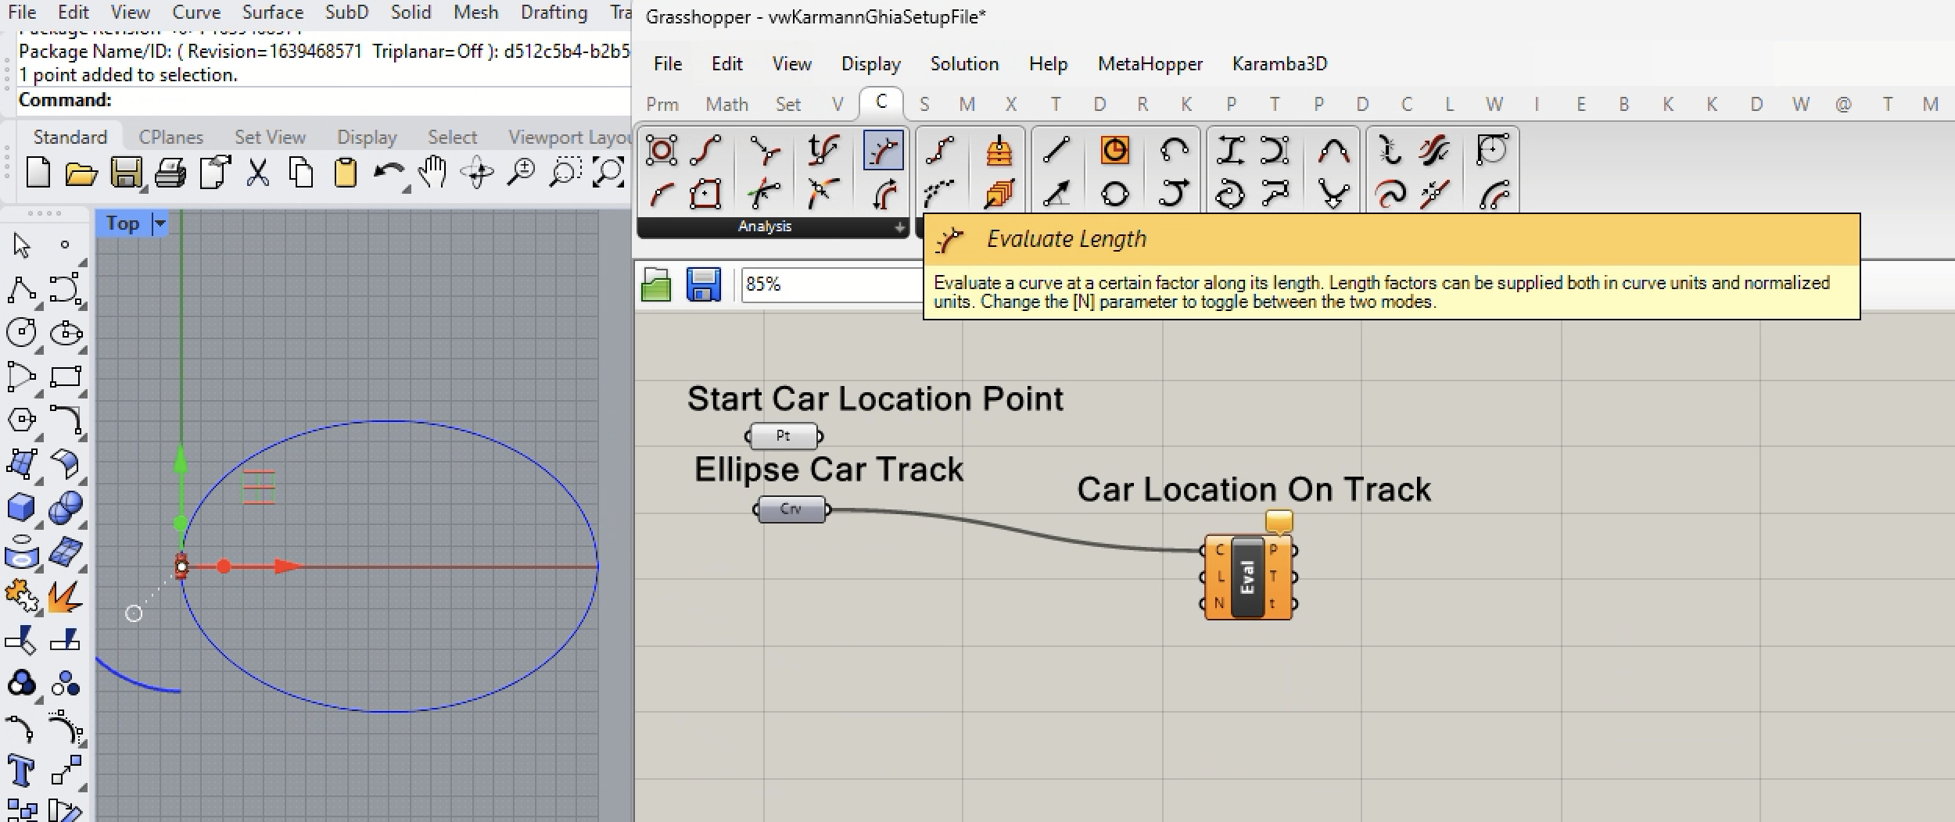Select the Ellipse tool in Rhino sidebar
1955x822 pixels.
coord(66,333)
